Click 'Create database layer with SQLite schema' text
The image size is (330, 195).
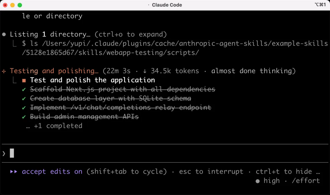coord(111,98)
